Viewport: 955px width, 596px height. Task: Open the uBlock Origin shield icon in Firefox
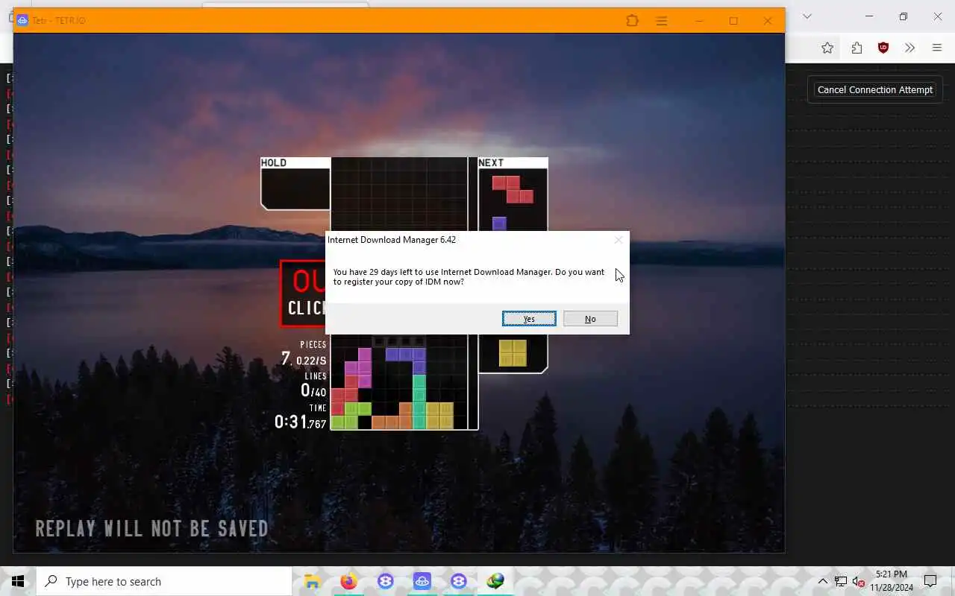pyautogui.click(x=883, y=48)
